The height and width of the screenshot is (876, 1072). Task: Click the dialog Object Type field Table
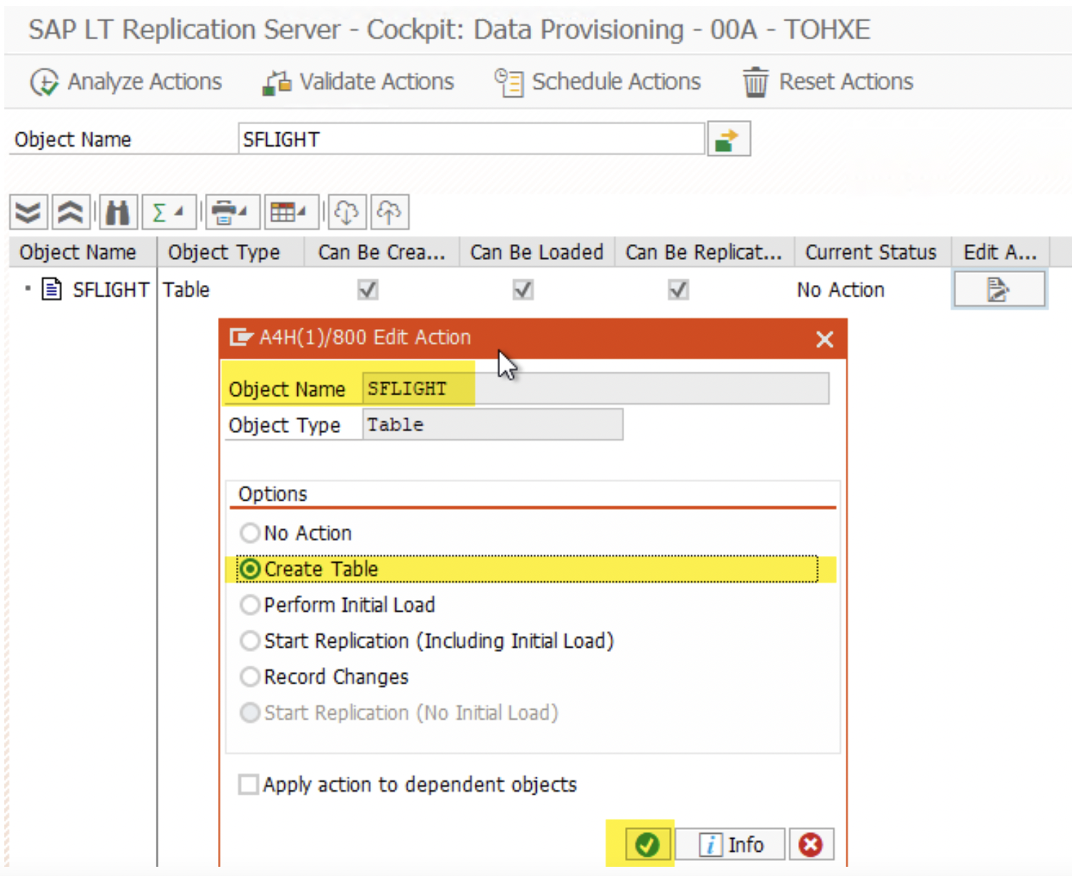pyautogui.click(x=493, y=424)
